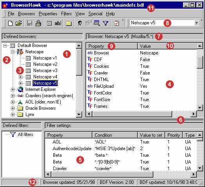Sort by browser Property column header

point(112,46)
